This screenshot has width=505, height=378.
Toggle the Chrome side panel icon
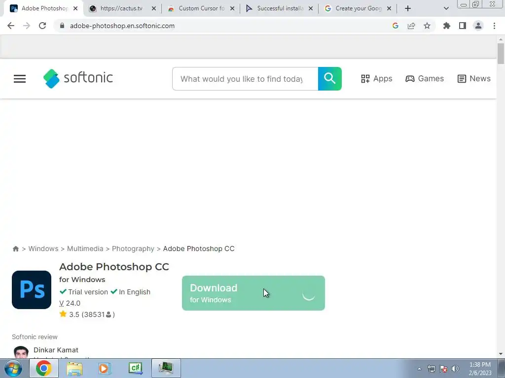click(x=463, y=26)
